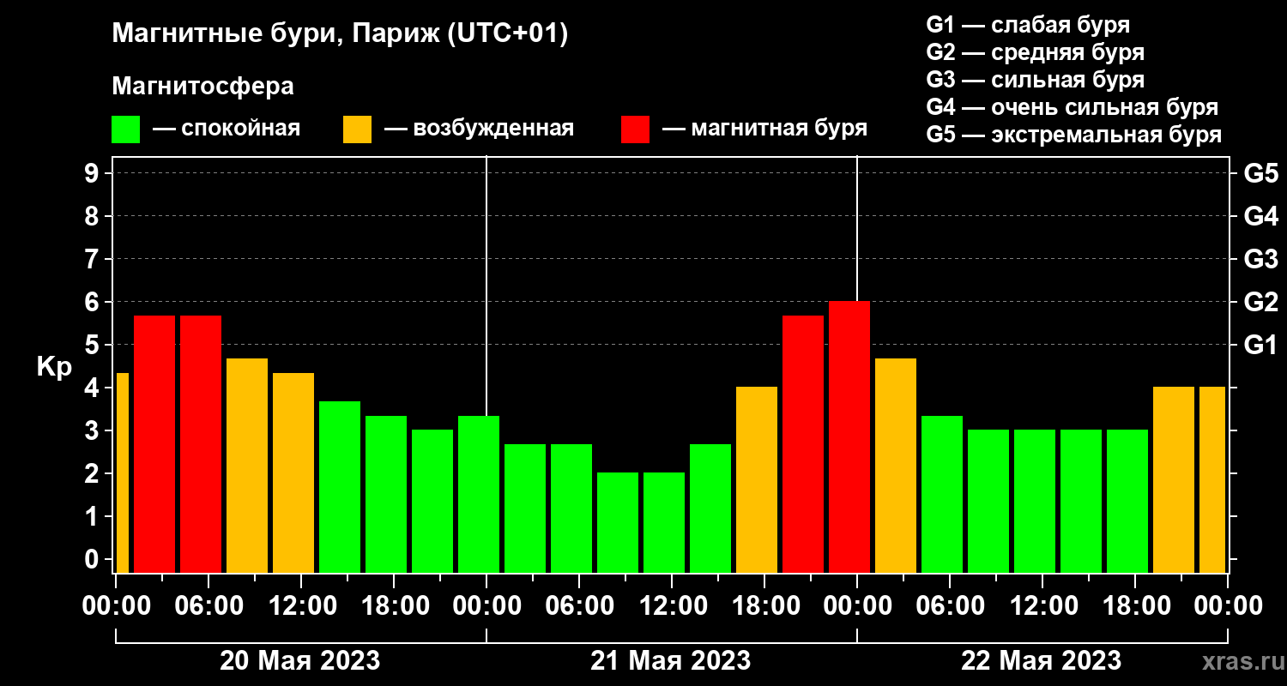Click the tallest red bar reaching Kp 6

849,437
